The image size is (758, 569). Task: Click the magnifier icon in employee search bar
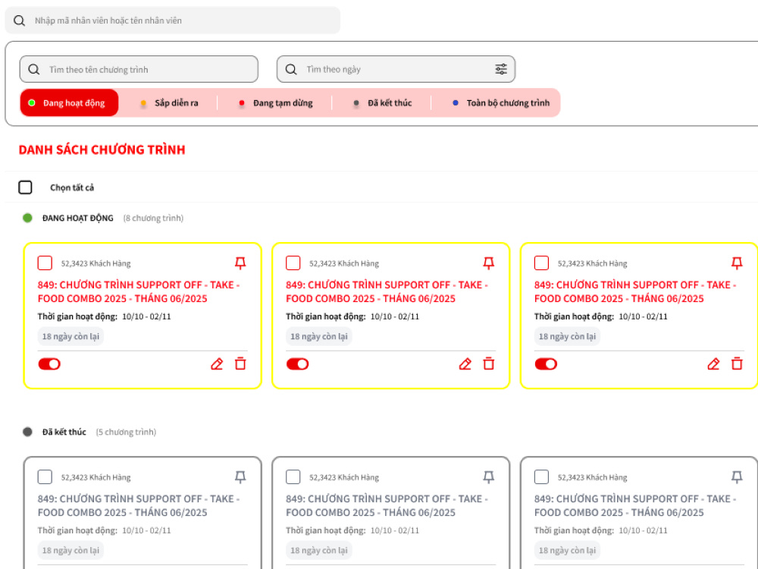[20, 20]
